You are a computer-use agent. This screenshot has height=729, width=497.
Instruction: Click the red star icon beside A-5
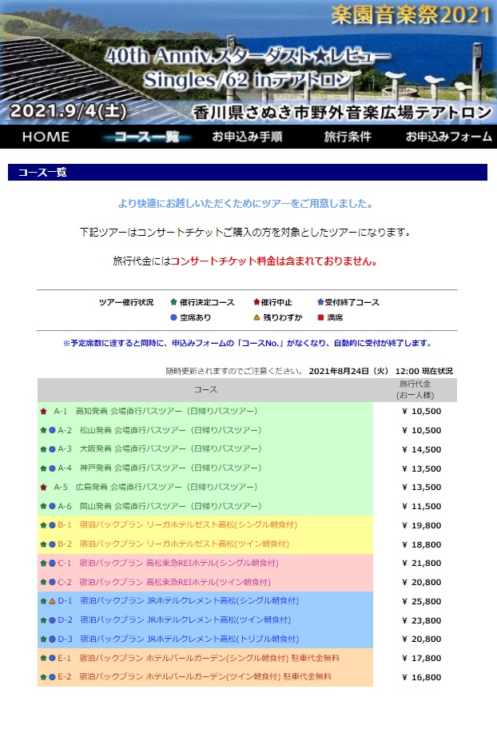[x=44, y=488]
